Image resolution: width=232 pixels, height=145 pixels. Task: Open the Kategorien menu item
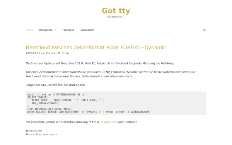pos(46,30)
